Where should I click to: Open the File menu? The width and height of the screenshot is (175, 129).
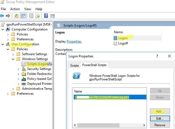3,9
